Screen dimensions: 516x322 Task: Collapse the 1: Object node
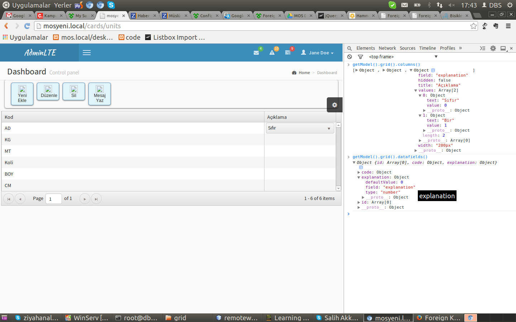click(420, 116)
